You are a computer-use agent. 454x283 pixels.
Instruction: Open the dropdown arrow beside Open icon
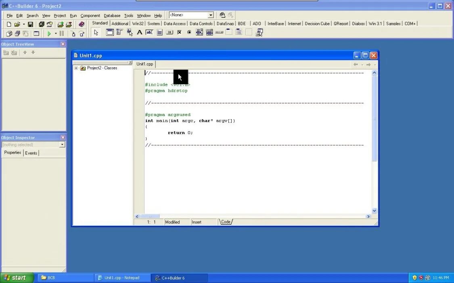click(24, 25)
